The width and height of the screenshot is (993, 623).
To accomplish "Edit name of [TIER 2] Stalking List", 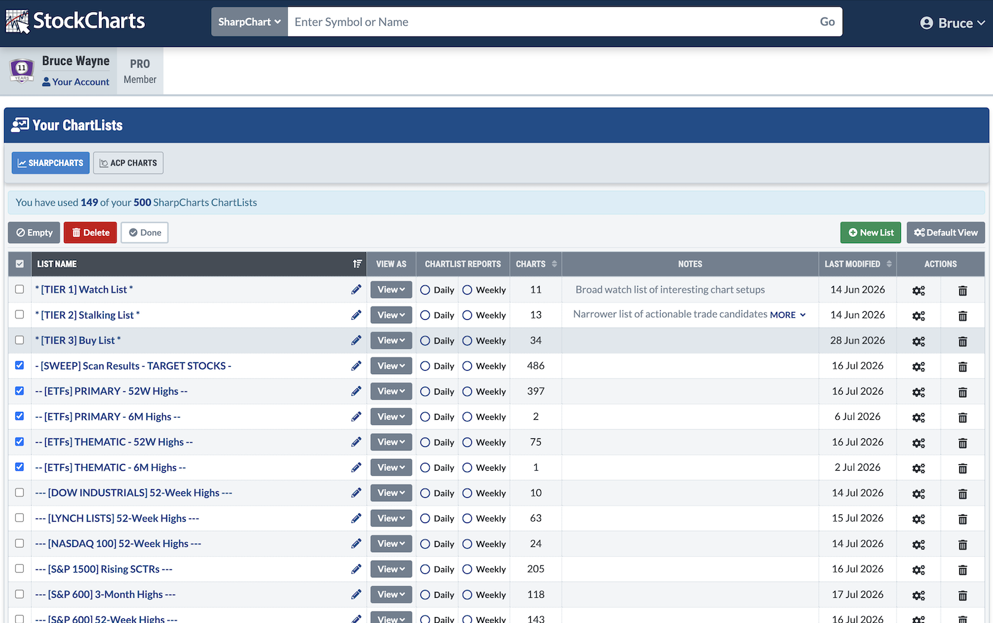I will click(356, 314).
